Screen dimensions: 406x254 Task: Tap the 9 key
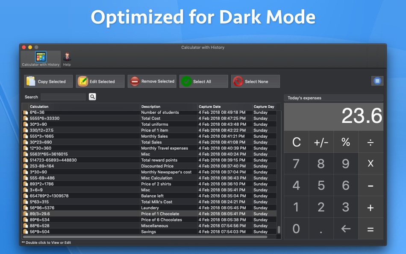tap(346, 163)
